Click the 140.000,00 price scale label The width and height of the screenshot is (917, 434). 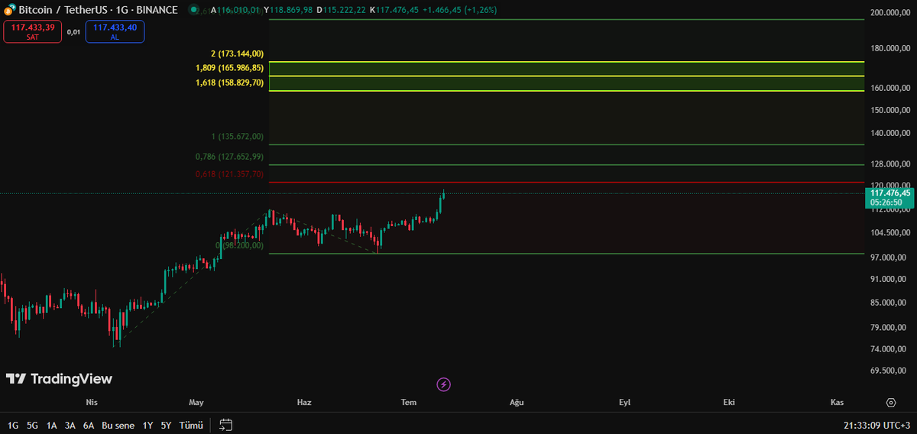(x=890, y=133)
